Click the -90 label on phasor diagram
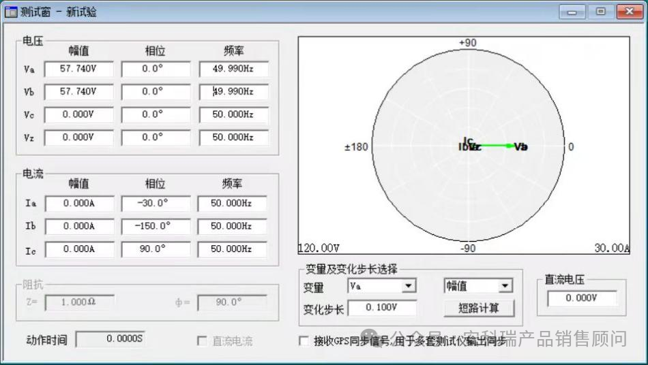The width and height of the screenshot is (648, 365). pos(468,249)
